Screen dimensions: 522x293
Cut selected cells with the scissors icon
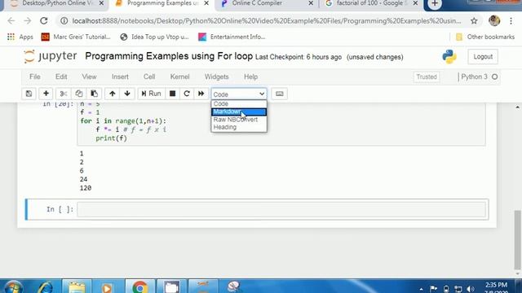pyautogui.click(x=64, y=94)
